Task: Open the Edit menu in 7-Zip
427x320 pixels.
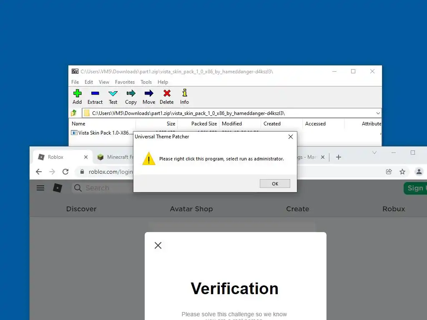Action: [89, 82]
